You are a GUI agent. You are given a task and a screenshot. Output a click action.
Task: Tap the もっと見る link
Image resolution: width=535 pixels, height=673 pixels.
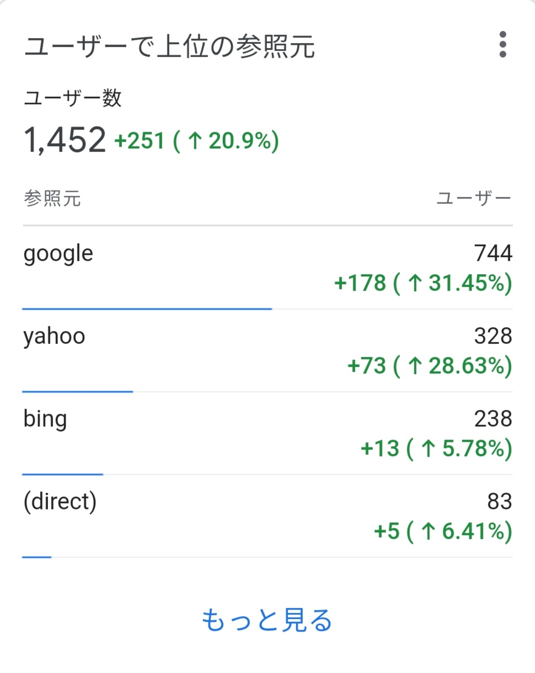(x=267, y=621)
